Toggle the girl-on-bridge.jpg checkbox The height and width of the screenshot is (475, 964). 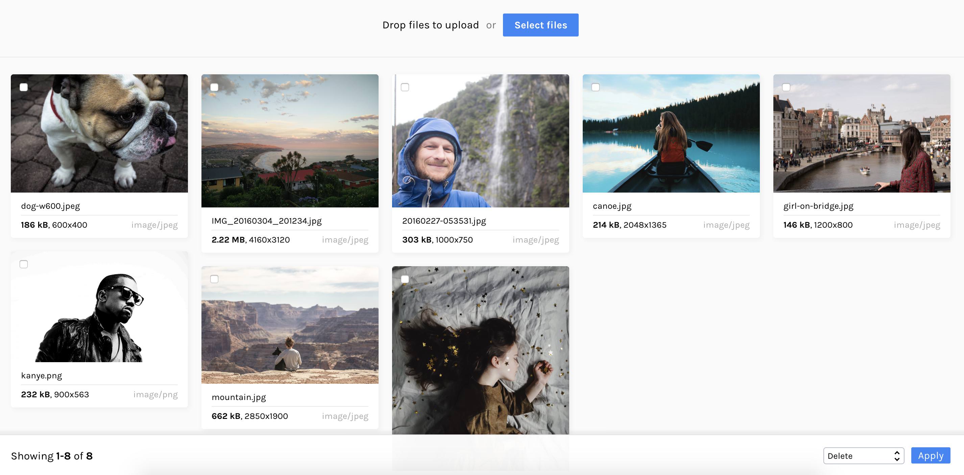786,87
